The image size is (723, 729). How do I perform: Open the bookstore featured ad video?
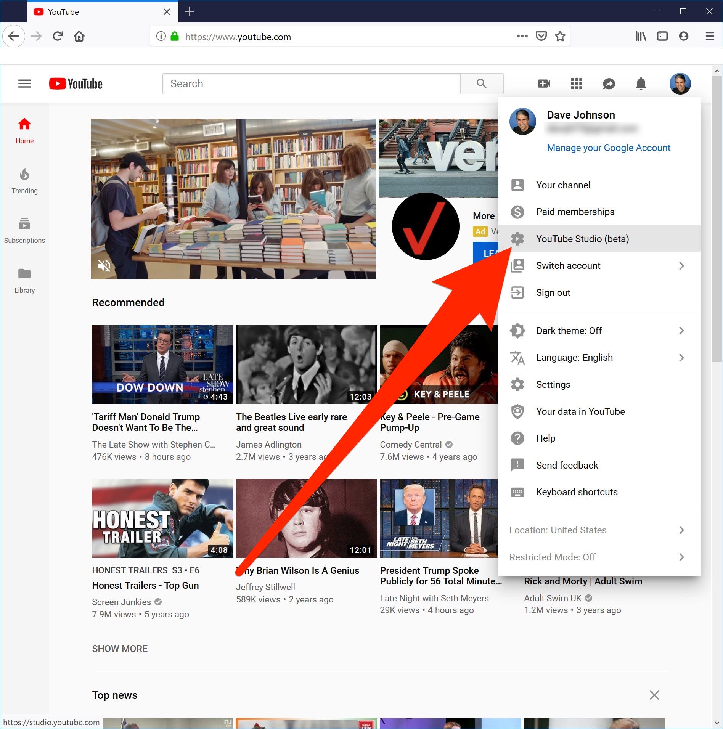pyautogui.click(x=233, y=199)
